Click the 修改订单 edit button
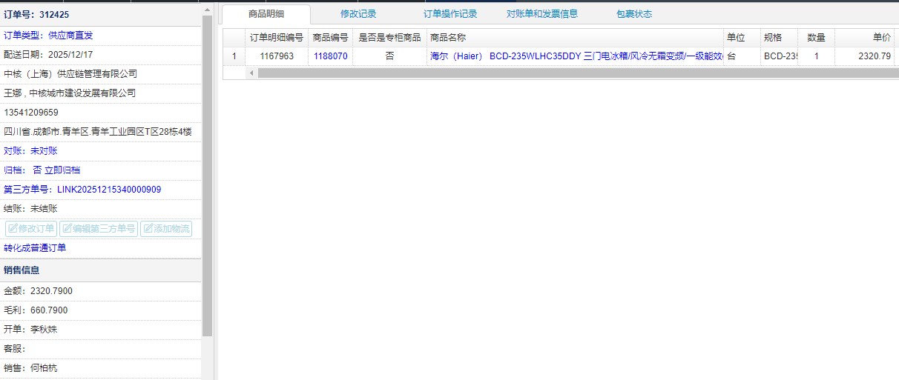This screenshot has width=899, height=380. (31, 228)
